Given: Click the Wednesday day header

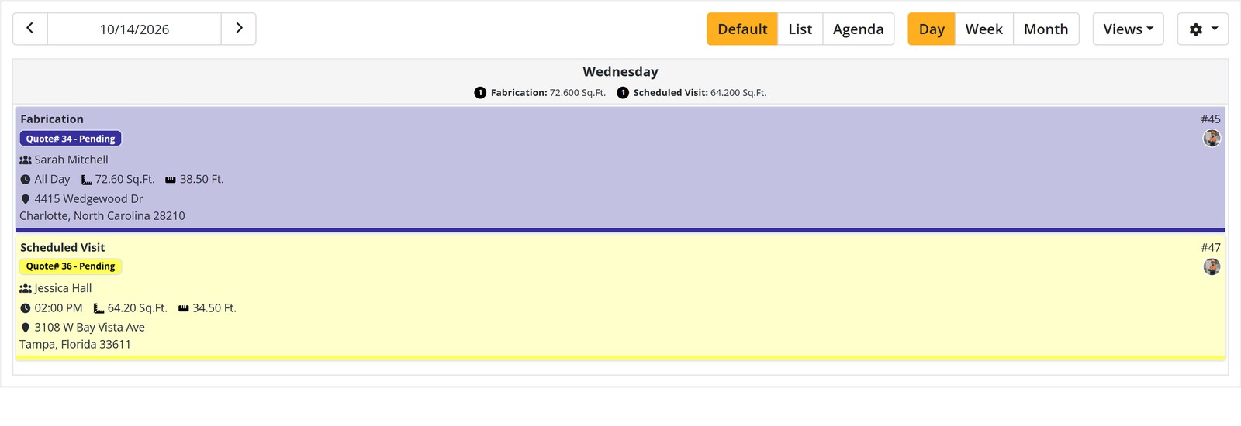Looking at the screenshot, I should tap(620, 72).
